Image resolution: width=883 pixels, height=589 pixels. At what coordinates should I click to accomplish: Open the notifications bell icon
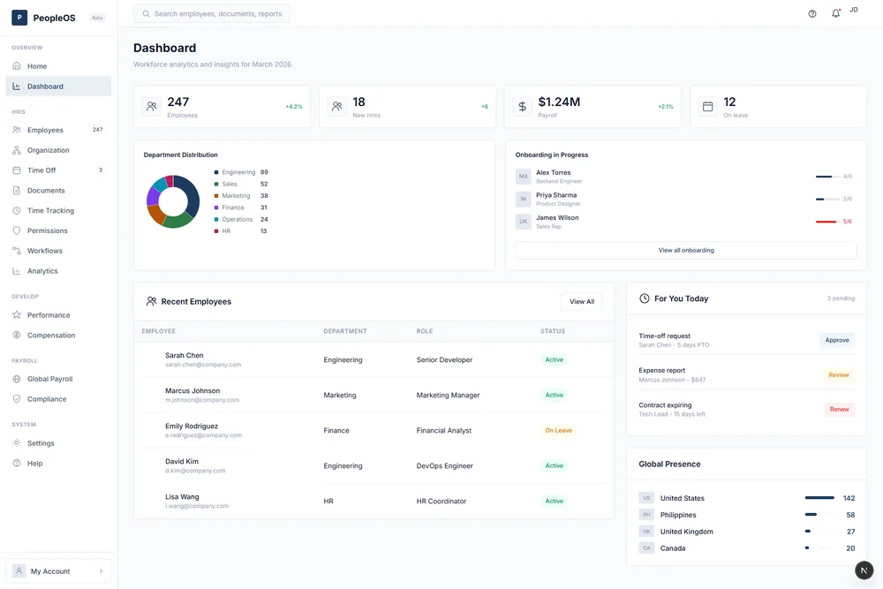click(x=835, y=13)
